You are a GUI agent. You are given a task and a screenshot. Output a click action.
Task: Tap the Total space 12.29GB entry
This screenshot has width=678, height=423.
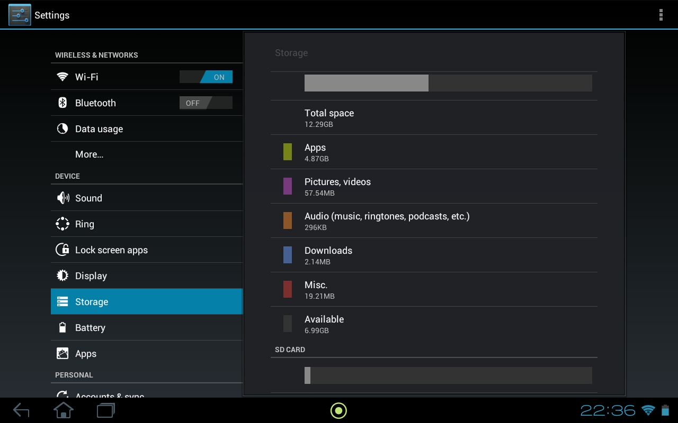(x=434, y=117)
